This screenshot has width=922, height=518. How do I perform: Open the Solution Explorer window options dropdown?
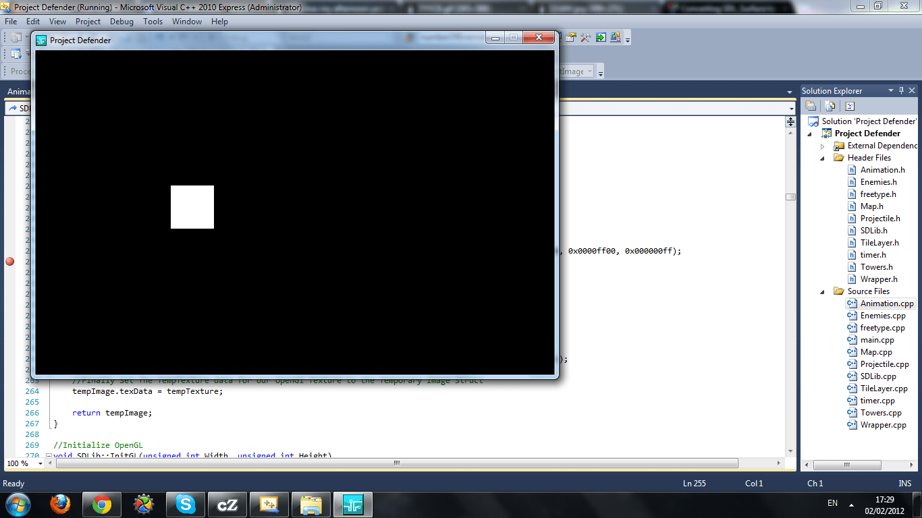tap(890, 90)
